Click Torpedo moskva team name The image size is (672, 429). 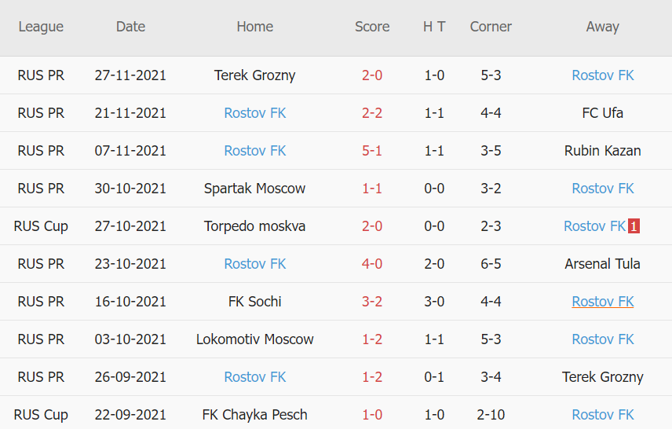[254, 226]
